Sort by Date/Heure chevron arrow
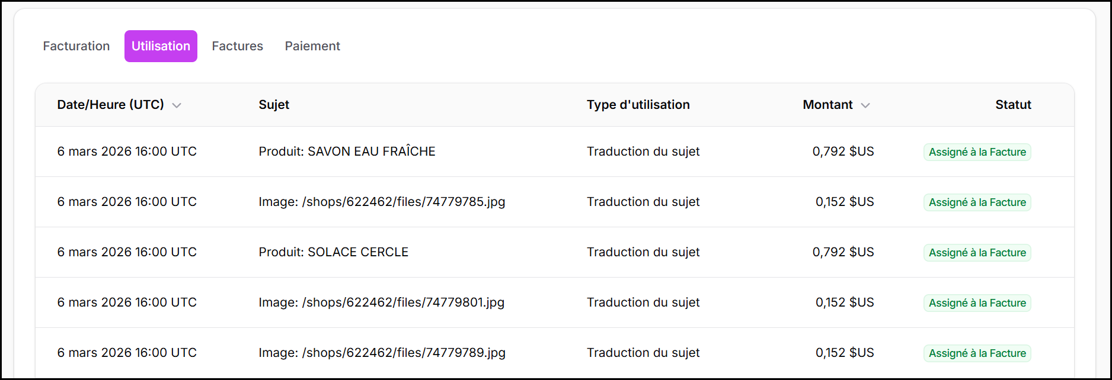The image size is (1112, 380). tap(177, 105)
